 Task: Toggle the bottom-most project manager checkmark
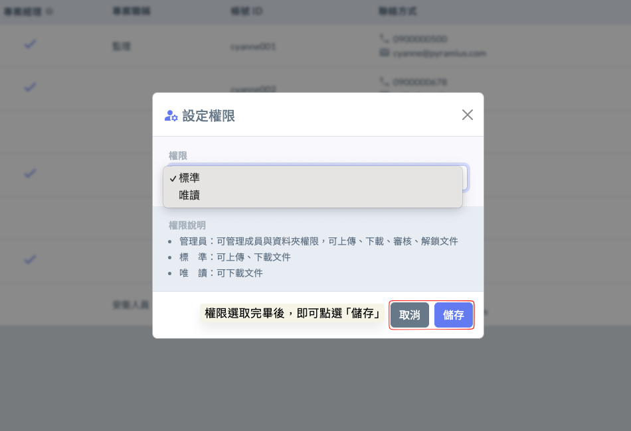(30, 259)
